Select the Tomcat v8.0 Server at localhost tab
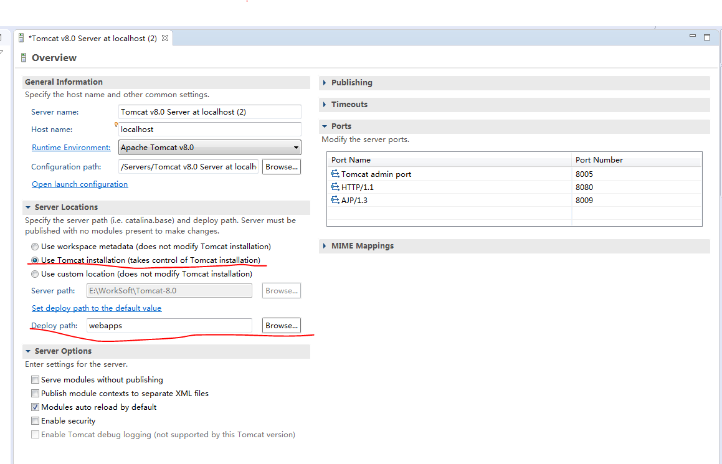The width and height of the screenshot is (722, 464). (93, 39)
